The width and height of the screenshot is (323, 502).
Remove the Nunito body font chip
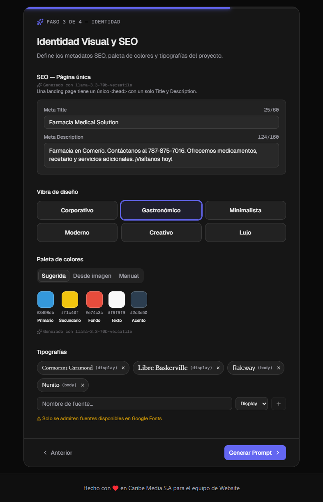tap(83, 385)
